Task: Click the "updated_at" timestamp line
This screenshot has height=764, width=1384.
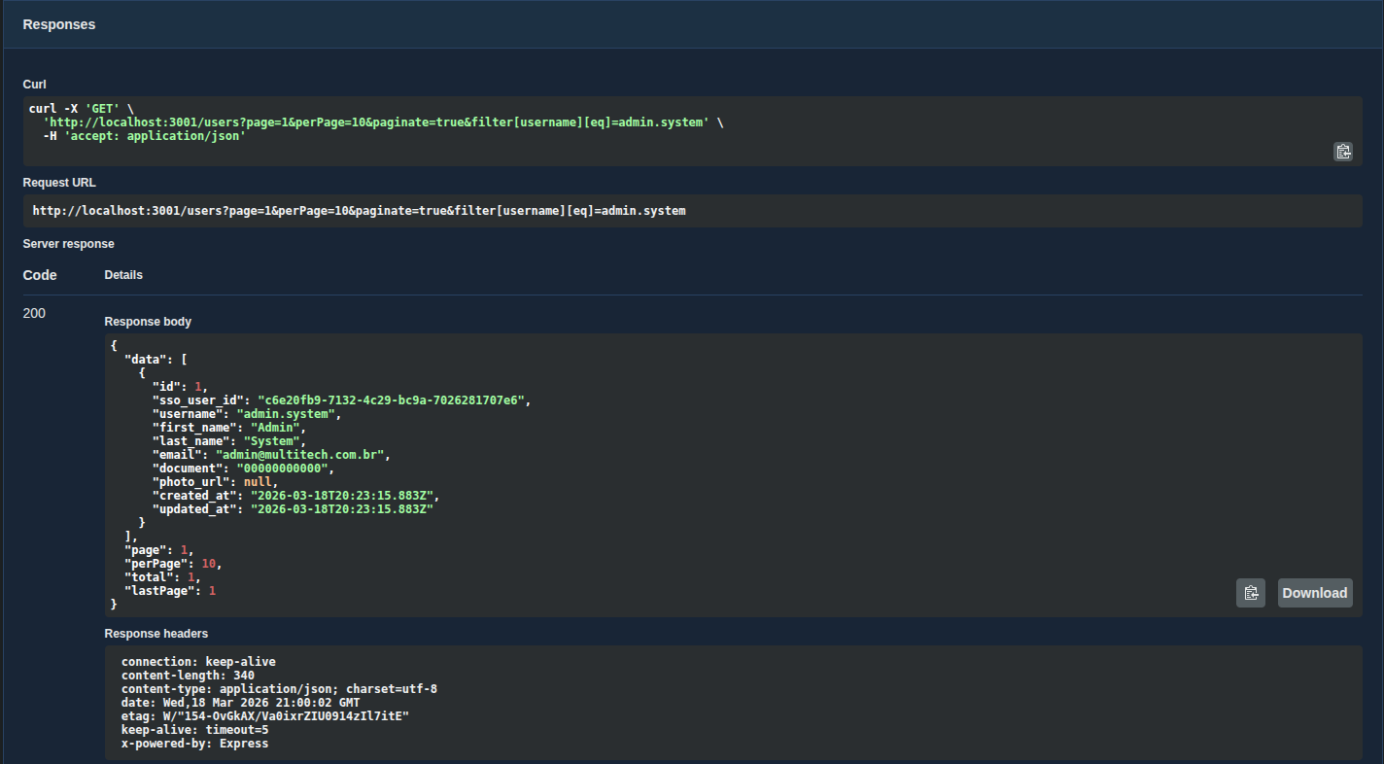Action: (293, 509)
